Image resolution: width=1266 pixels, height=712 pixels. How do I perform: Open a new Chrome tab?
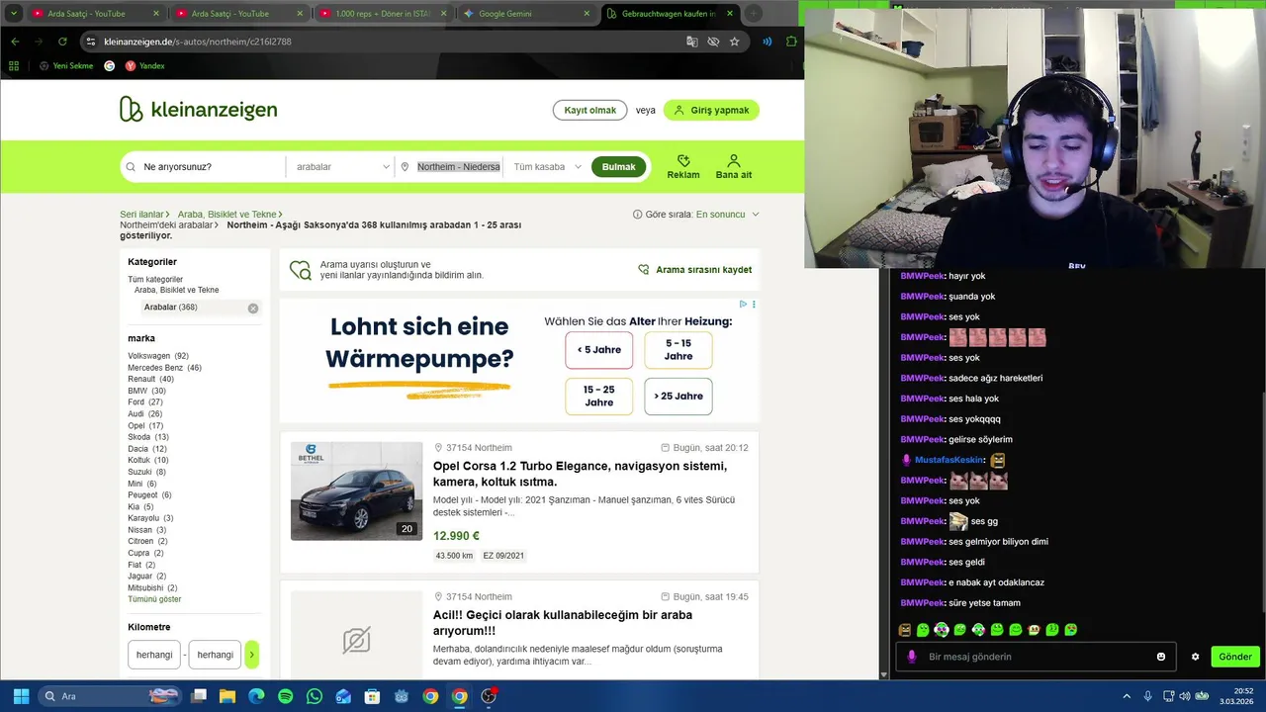pyautogui.click(x=754, y=14)
